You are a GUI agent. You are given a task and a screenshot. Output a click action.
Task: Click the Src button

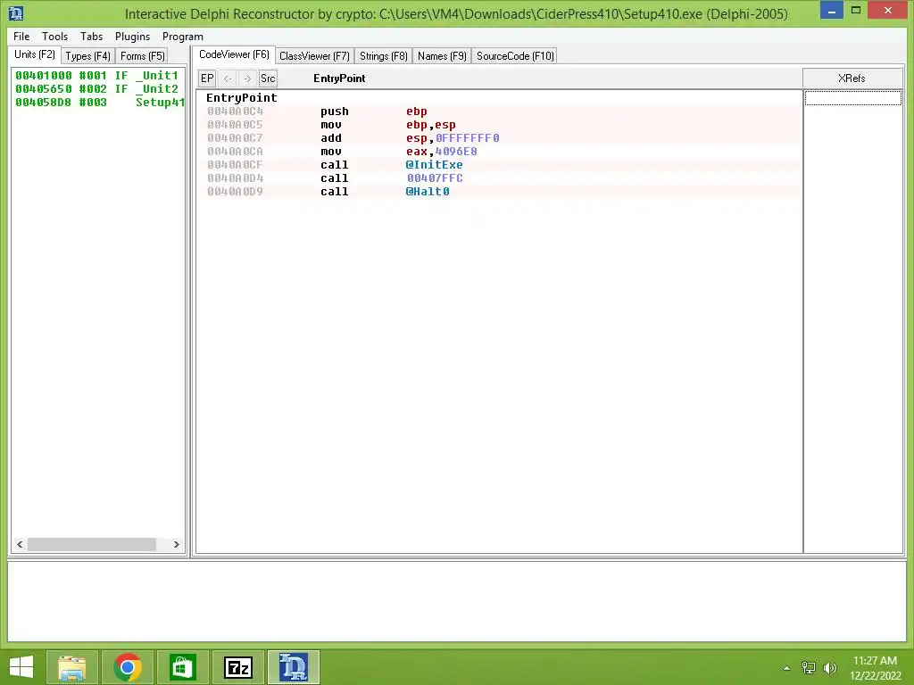(268, 78)
